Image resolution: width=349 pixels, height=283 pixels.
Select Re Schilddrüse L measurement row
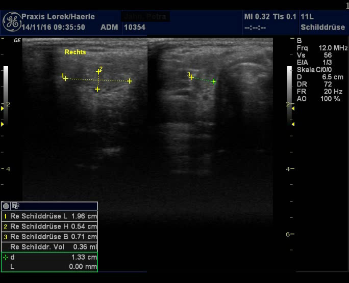tap(49, 216)
